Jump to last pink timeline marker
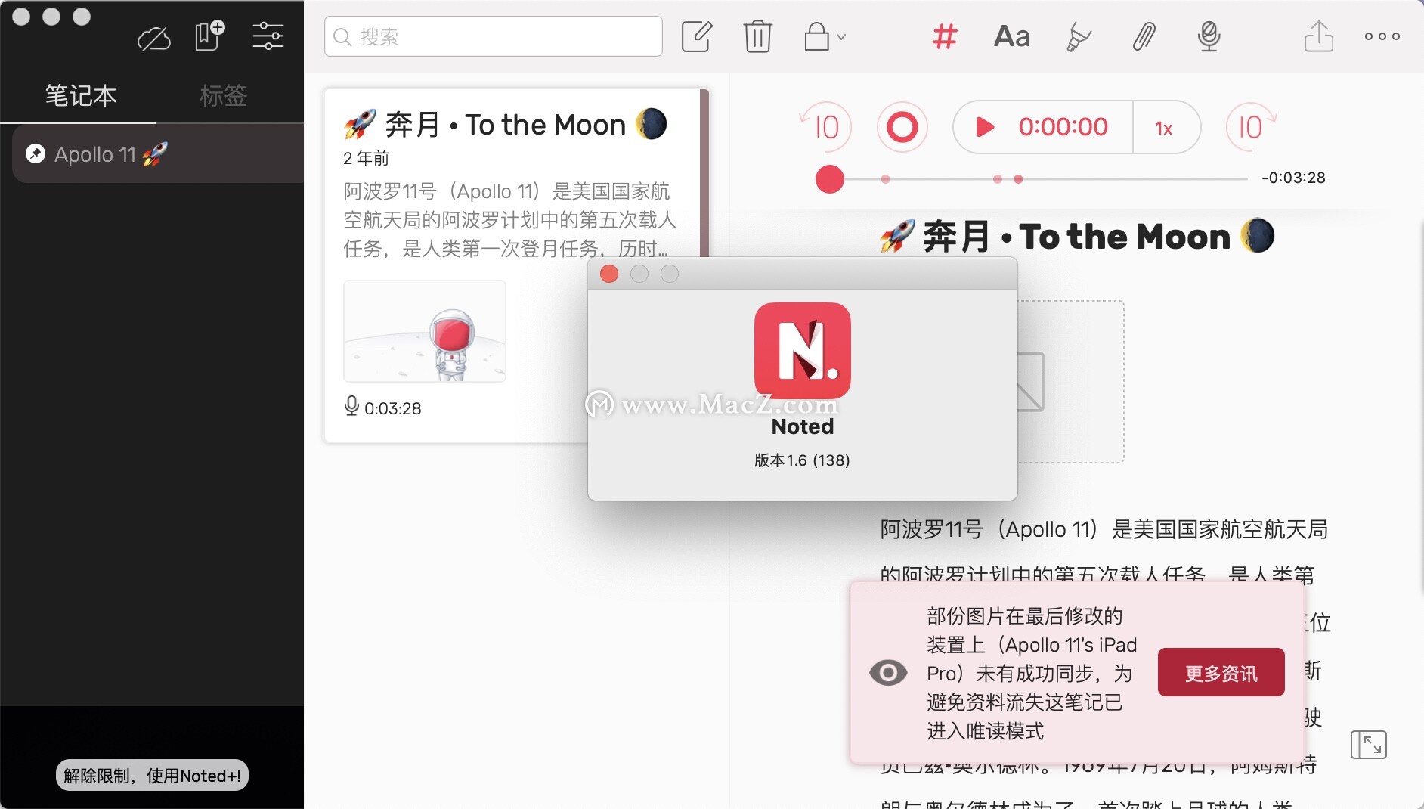 tap(1018, 179)
